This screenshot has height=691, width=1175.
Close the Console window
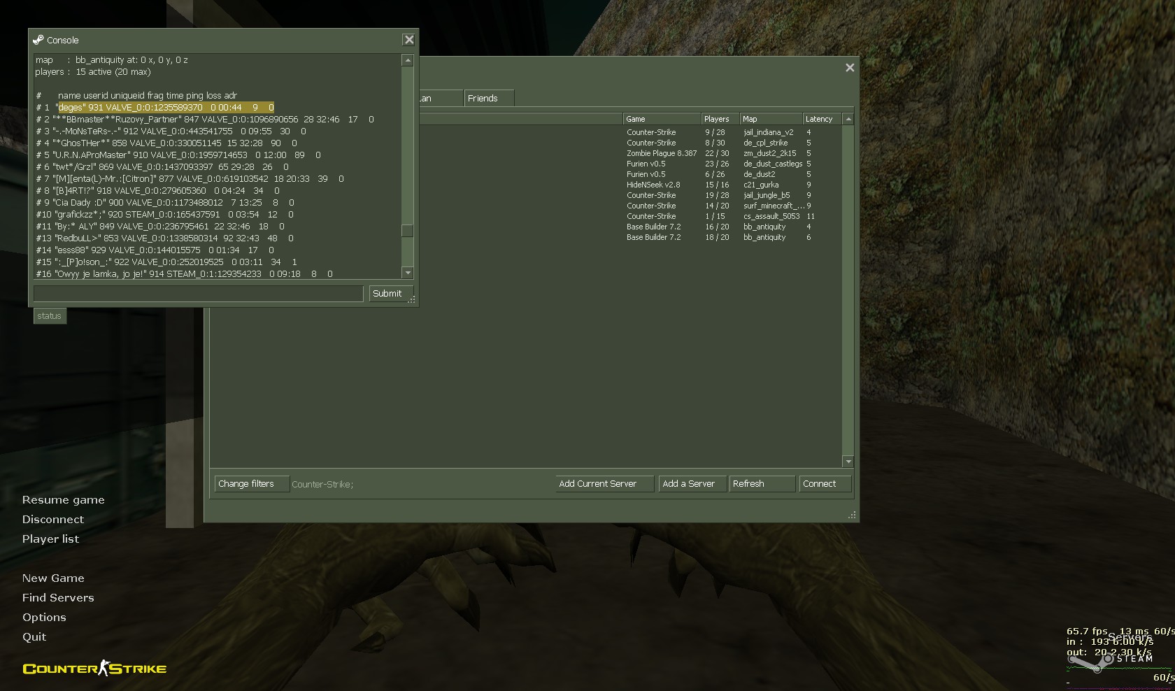409,40
